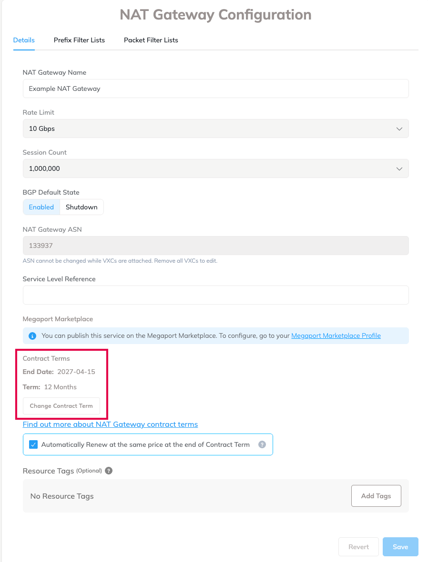
Task: Expand the Session Count dropdown
Action: [x=215, y=168]
